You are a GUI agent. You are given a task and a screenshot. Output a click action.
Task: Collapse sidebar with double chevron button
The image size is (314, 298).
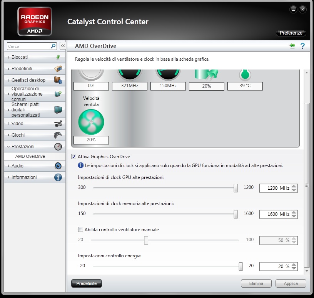click(x=63, y=46)
